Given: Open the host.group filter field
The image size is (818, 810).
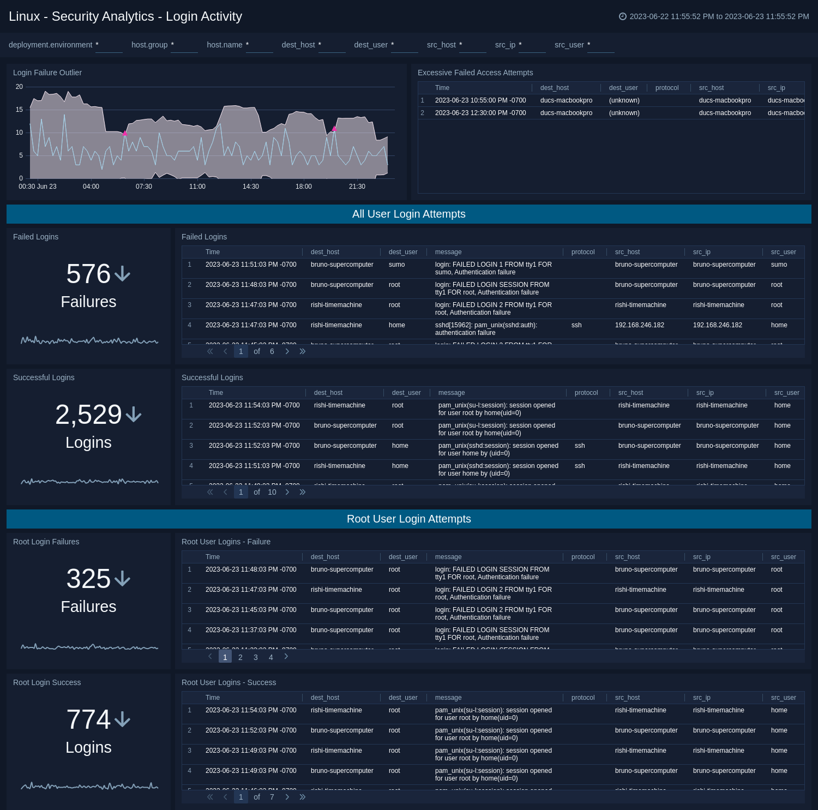Looking at the screenshot, I should click(184, 45).
